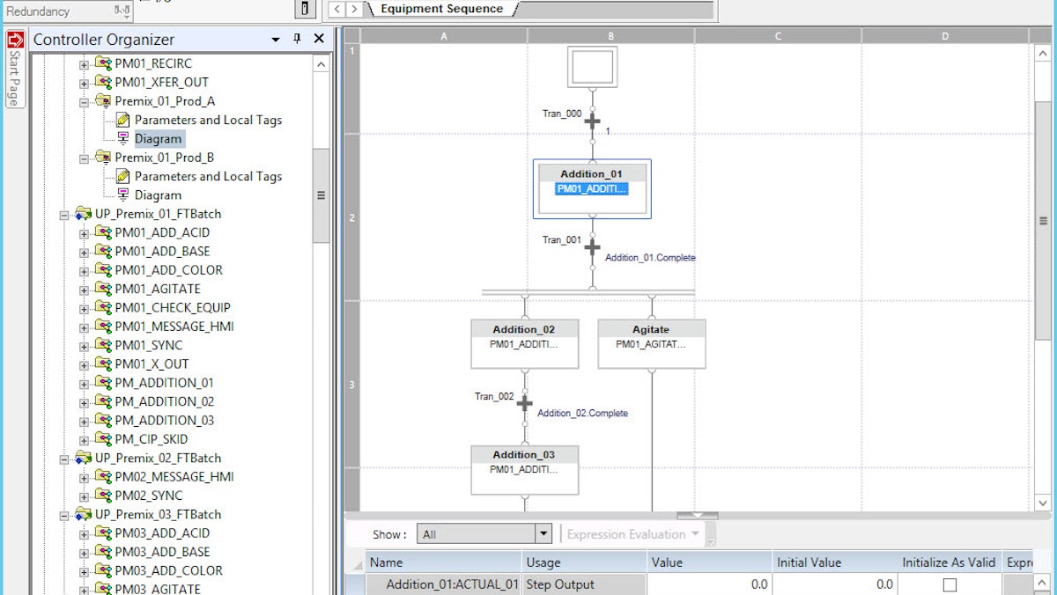Viewport: 1057px width, 595px height.
Task: Select the Addition_01:ACTUAL_01 row in the tag table
Action: [x=449, y=584]
